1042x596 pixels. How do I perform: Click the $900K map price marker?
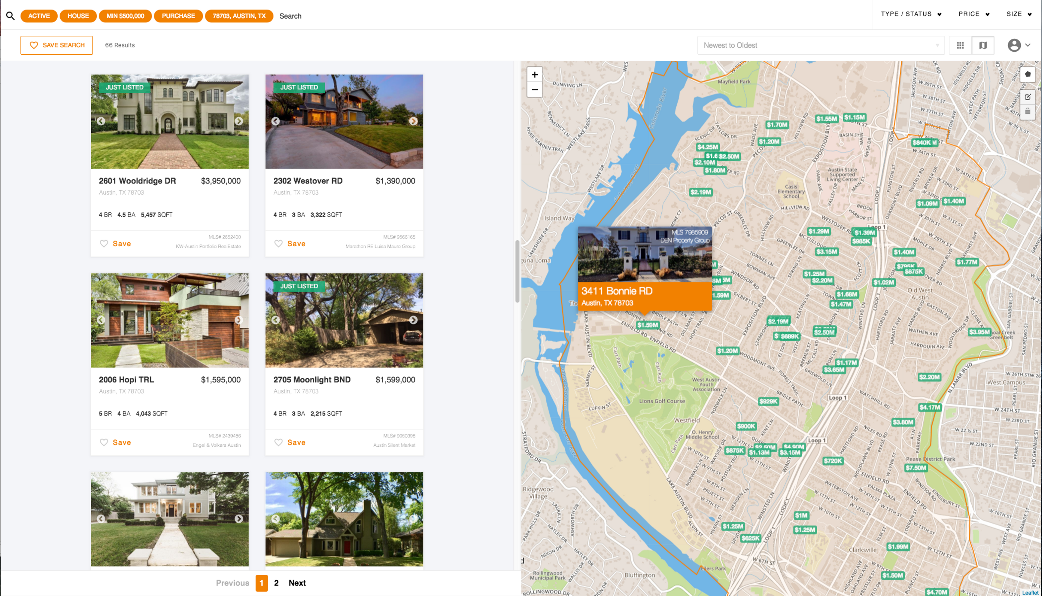[745, 426]
